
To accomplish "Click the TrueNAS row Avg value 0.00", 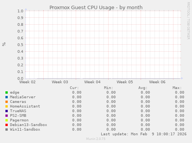I will point(145,111).
